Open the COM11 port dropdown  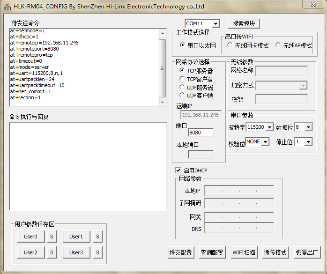pyautogui.click(x=216, y=23)
